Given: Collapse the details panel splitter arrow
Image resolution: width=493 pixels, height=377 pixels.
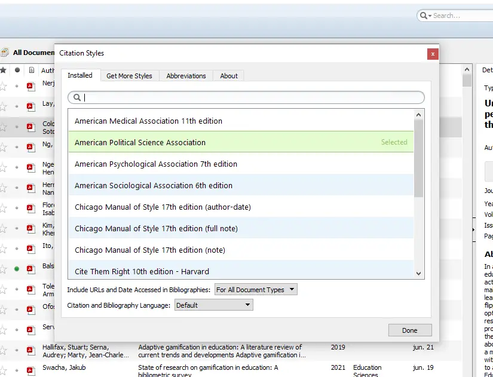Looking at the screenshot, I should pyautogui.click(x=473, y=230).
